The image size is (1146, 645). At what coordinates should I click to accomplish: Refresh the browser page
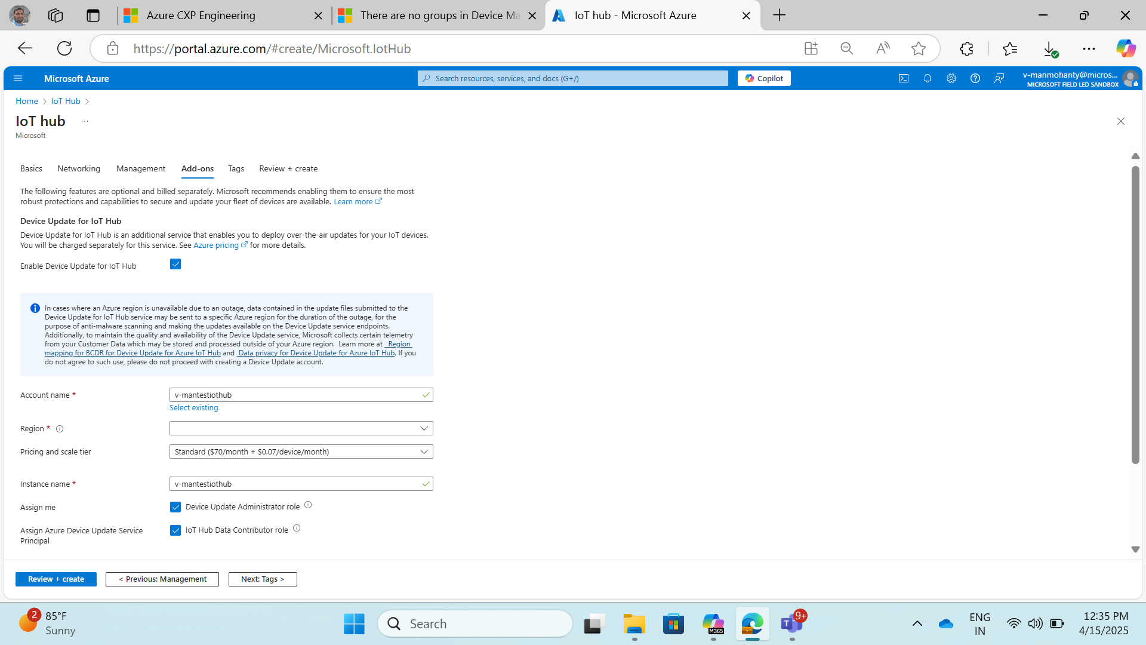64,48
